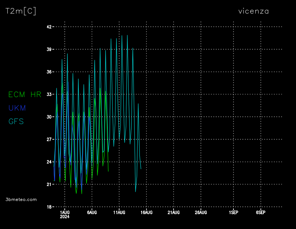The image size is (296, 229).
Task: Select the 39 degree axis label
Action: click(49, 49)
